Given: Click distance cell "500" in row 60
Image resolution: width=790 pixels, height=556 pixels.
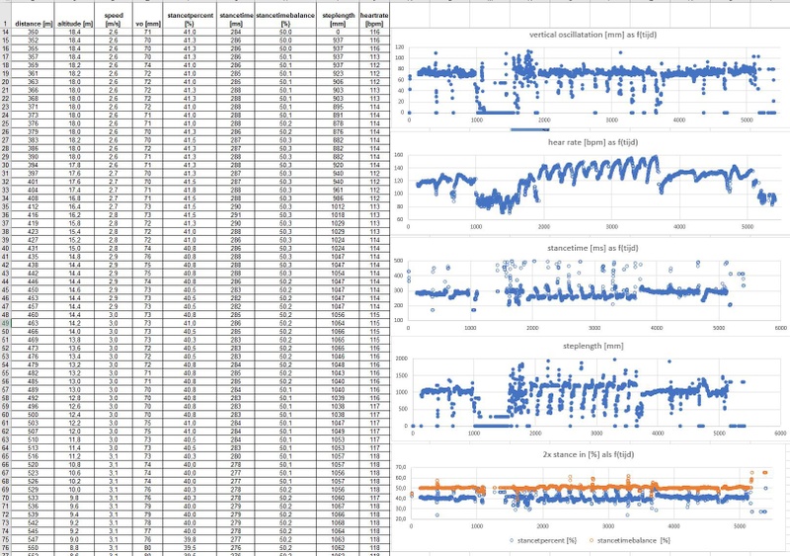Looking at the screenshot, I should click(x=34, y=415).
